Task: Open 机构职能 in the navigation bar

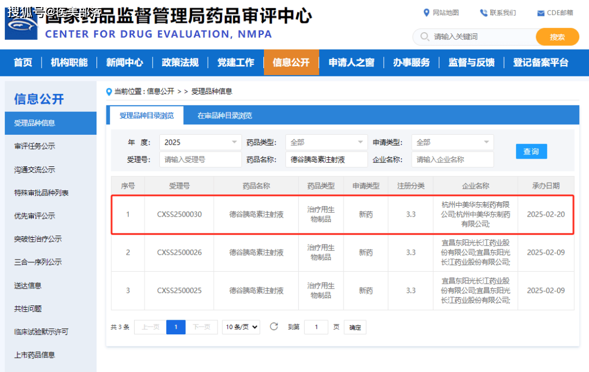Action: (69, 62)
